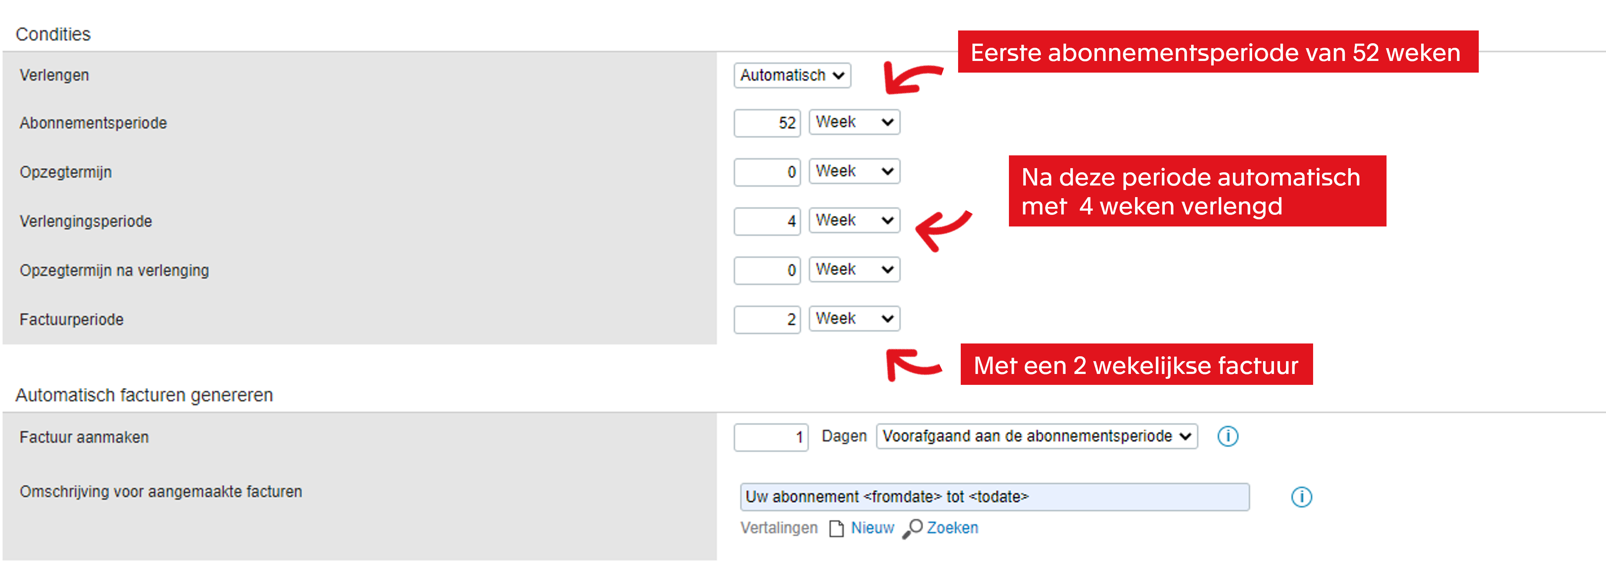1606x585 pixels.
Task: Expand Factuurperiode Week dropdown
Action: click(x=854, y=319)
